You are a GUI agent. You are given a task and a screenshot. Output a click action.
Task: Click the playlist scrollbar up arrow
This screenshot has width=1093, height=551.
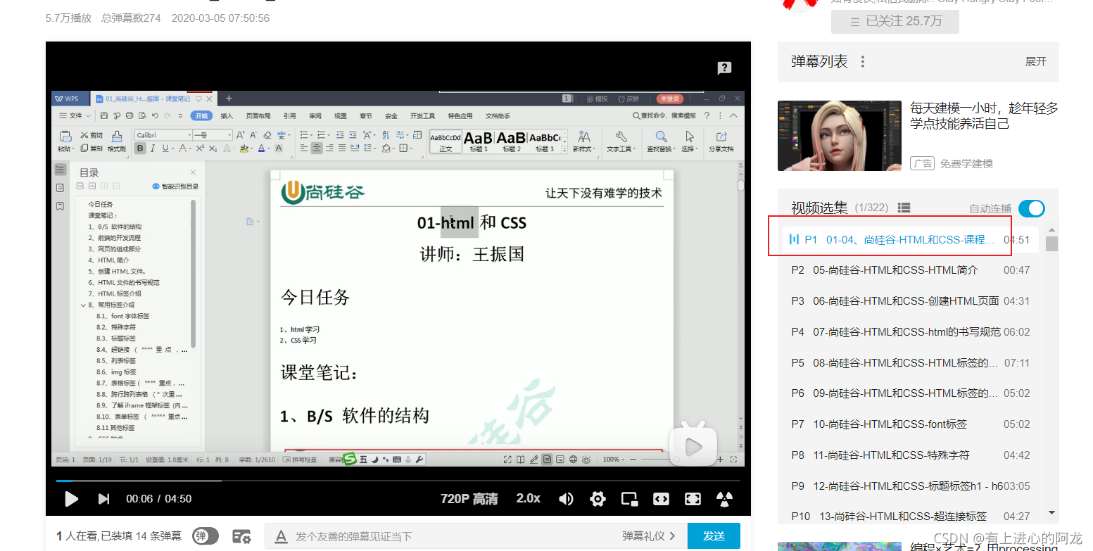click(x=1051, y=229)
